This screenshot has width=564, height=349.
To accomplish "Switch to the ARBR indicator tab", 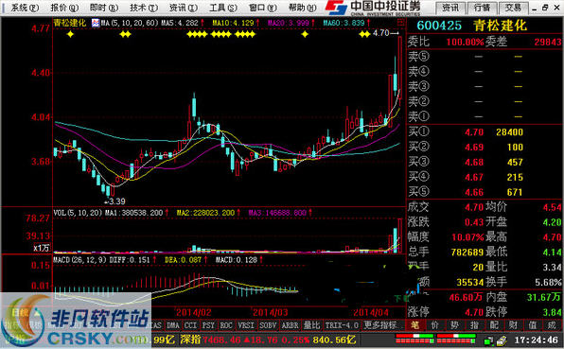I will point(291,325).
